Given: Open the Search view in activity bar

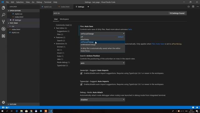Looking at the screenshot, I should [3, 15].
